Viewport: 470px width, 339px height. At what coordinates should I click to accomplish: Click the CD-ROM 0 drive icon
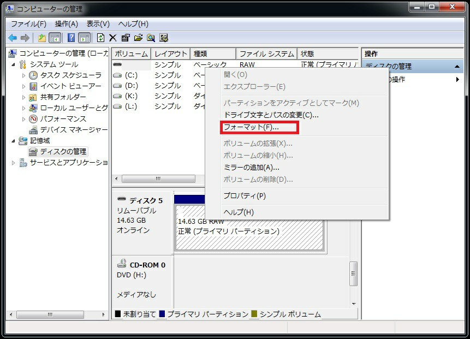coord(121,263)
